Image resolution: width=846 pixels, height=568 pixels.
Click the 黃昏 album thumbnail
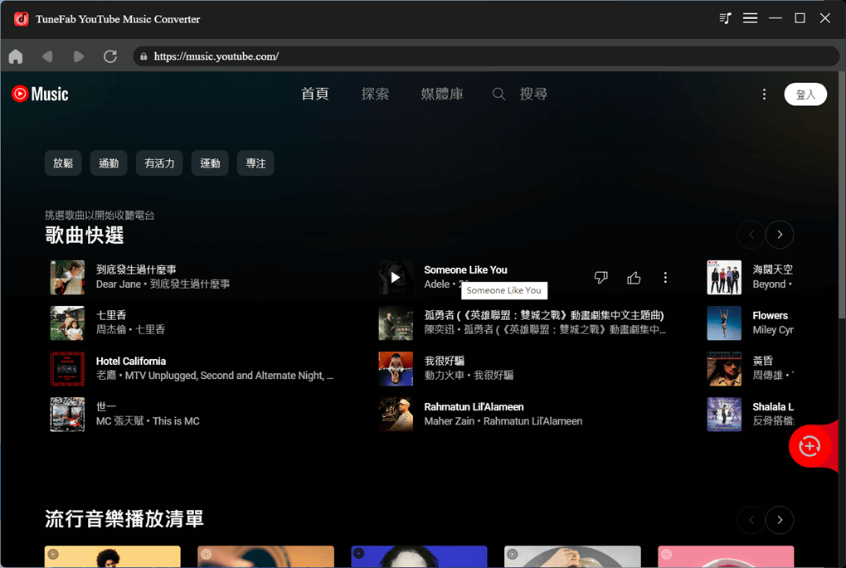(724, 368)
